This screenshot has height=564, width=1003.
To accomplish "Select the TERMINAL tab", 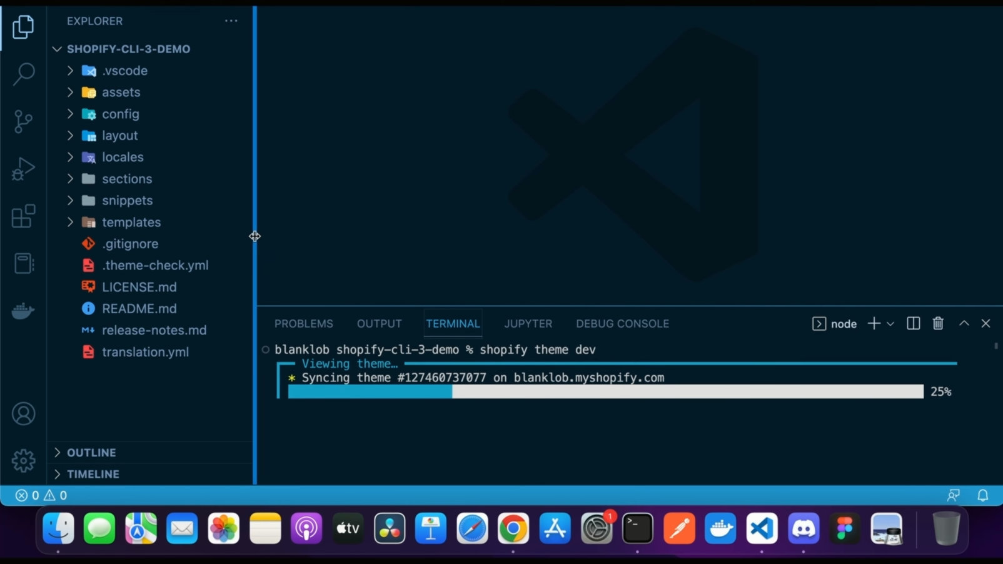I will pyautogui.click(x=453, y=324).
